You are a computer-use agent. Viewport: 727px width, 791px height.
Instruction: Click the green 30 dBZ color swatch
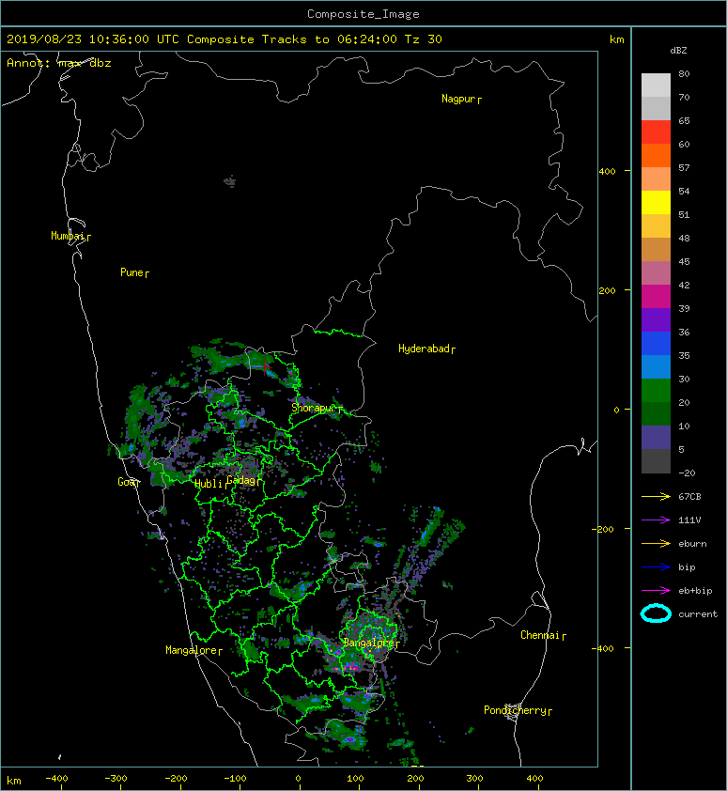(x=656, y=390)
